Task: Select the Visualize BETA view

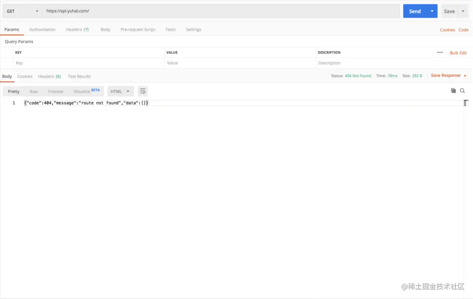Action: [x=87, y=91]
